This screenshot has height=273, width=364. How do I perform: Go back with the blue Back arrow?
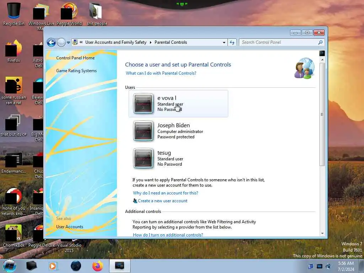click(x=51, y=43)
